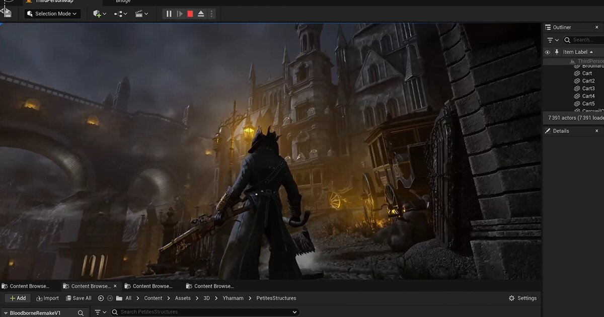Sort Outliner by Item Label
The width and height of the screenshot is (604, 317).
pos(578,52)
